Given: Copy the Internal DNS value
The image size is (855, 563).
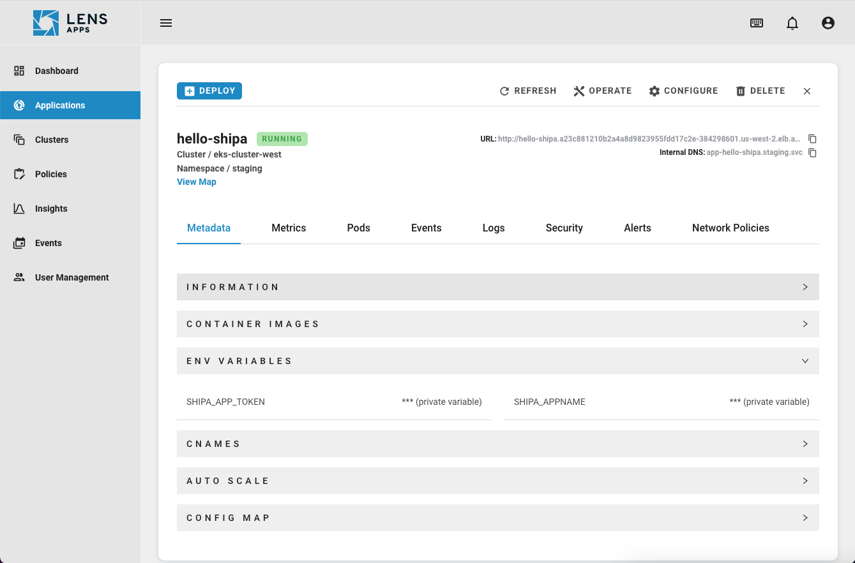Looking at the screenshot, I should tap(812, 152).
